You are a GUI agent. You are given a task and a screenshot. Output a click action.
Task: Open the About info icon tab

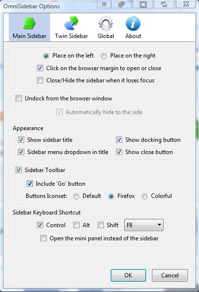pos(133,27)
